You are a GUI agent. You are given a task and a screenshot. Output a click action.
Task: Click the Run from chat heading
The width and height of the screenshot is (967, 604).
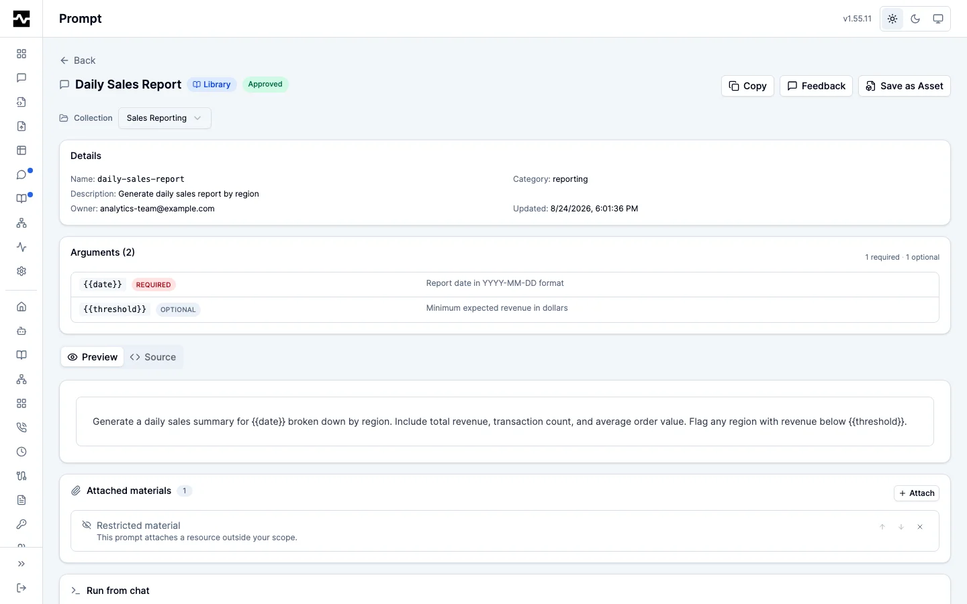click(x=118, y=591)
